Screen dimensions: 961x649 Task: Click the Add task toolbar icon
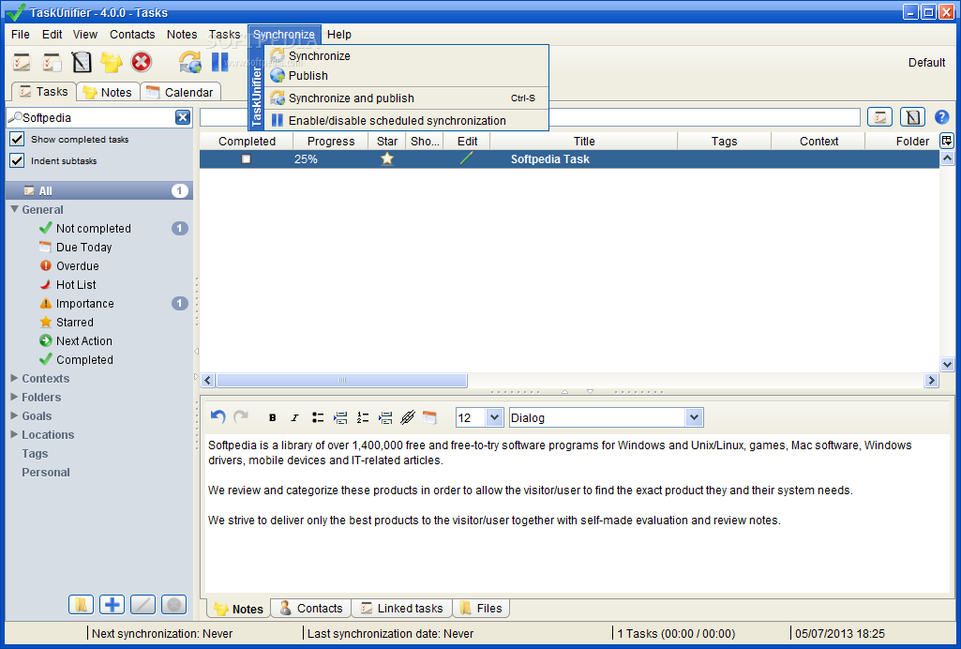(22, 62)
